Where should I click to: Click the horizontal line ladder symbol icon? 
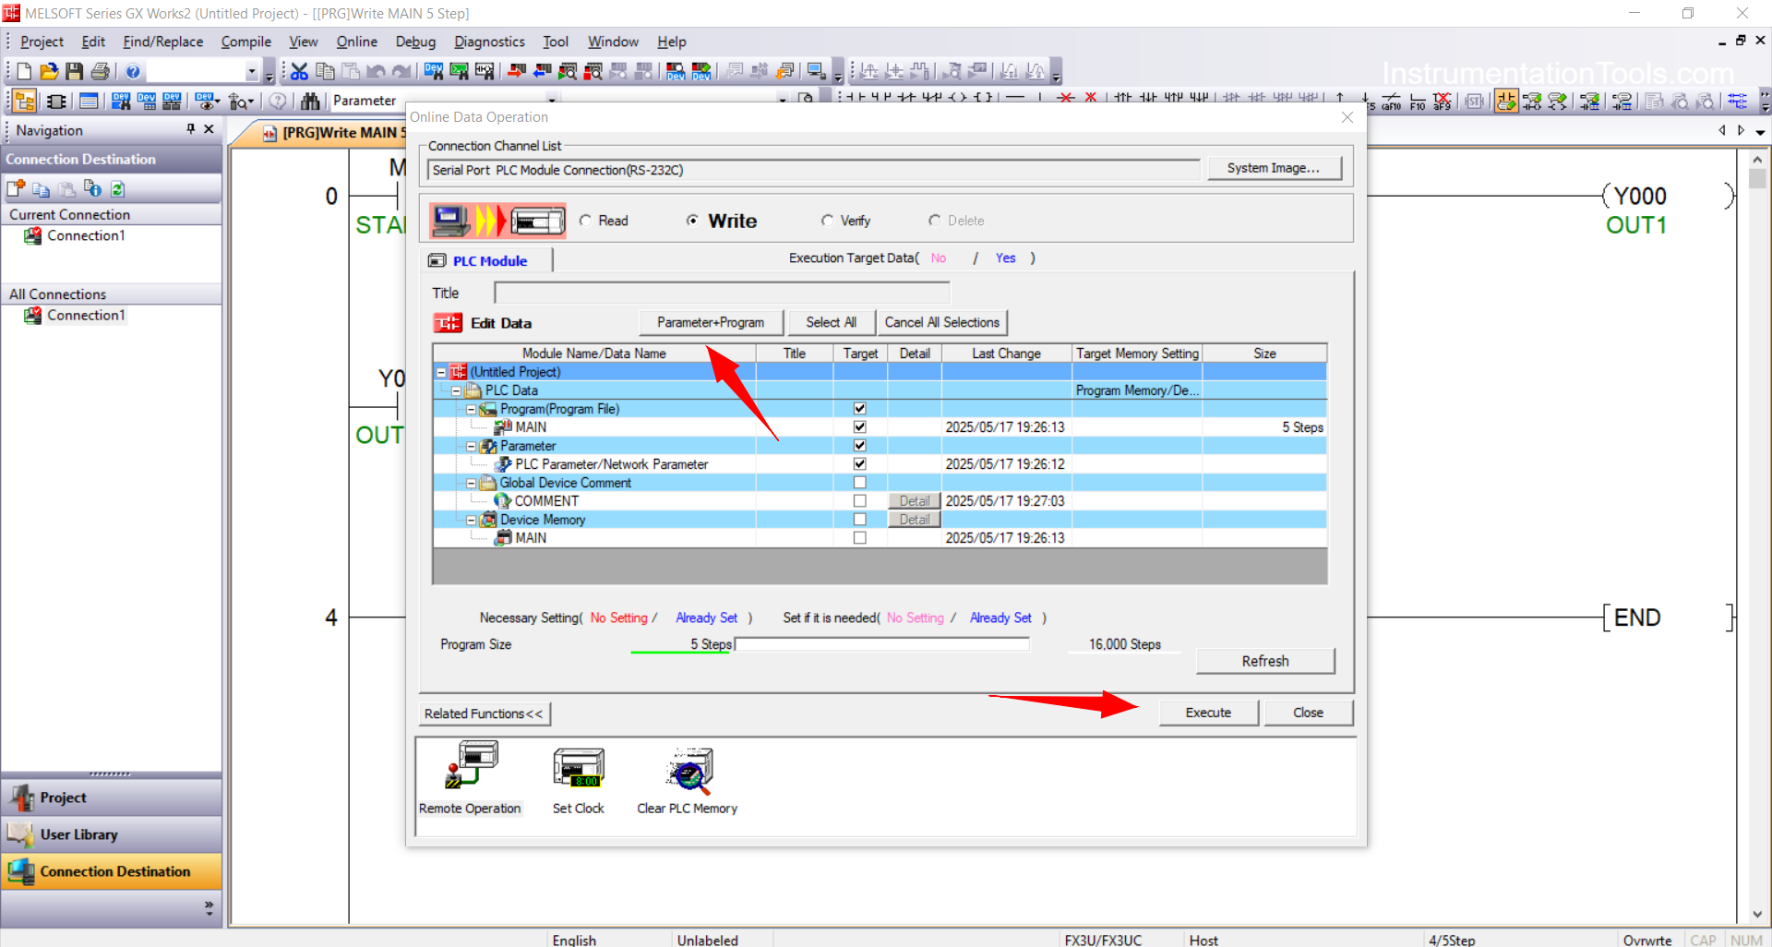coord(1015,98)
